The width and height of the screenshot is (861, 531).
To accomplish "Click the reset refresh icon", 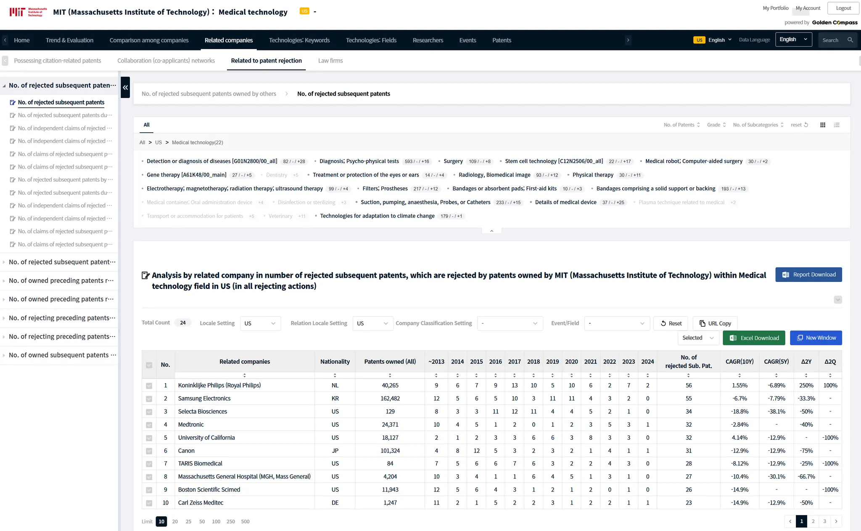I will coord(806,125).
